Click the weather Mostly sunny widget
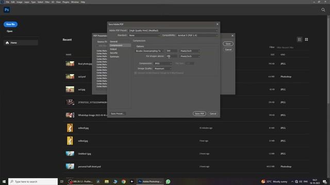Viewport: 330px width, 185px height. 274,181
